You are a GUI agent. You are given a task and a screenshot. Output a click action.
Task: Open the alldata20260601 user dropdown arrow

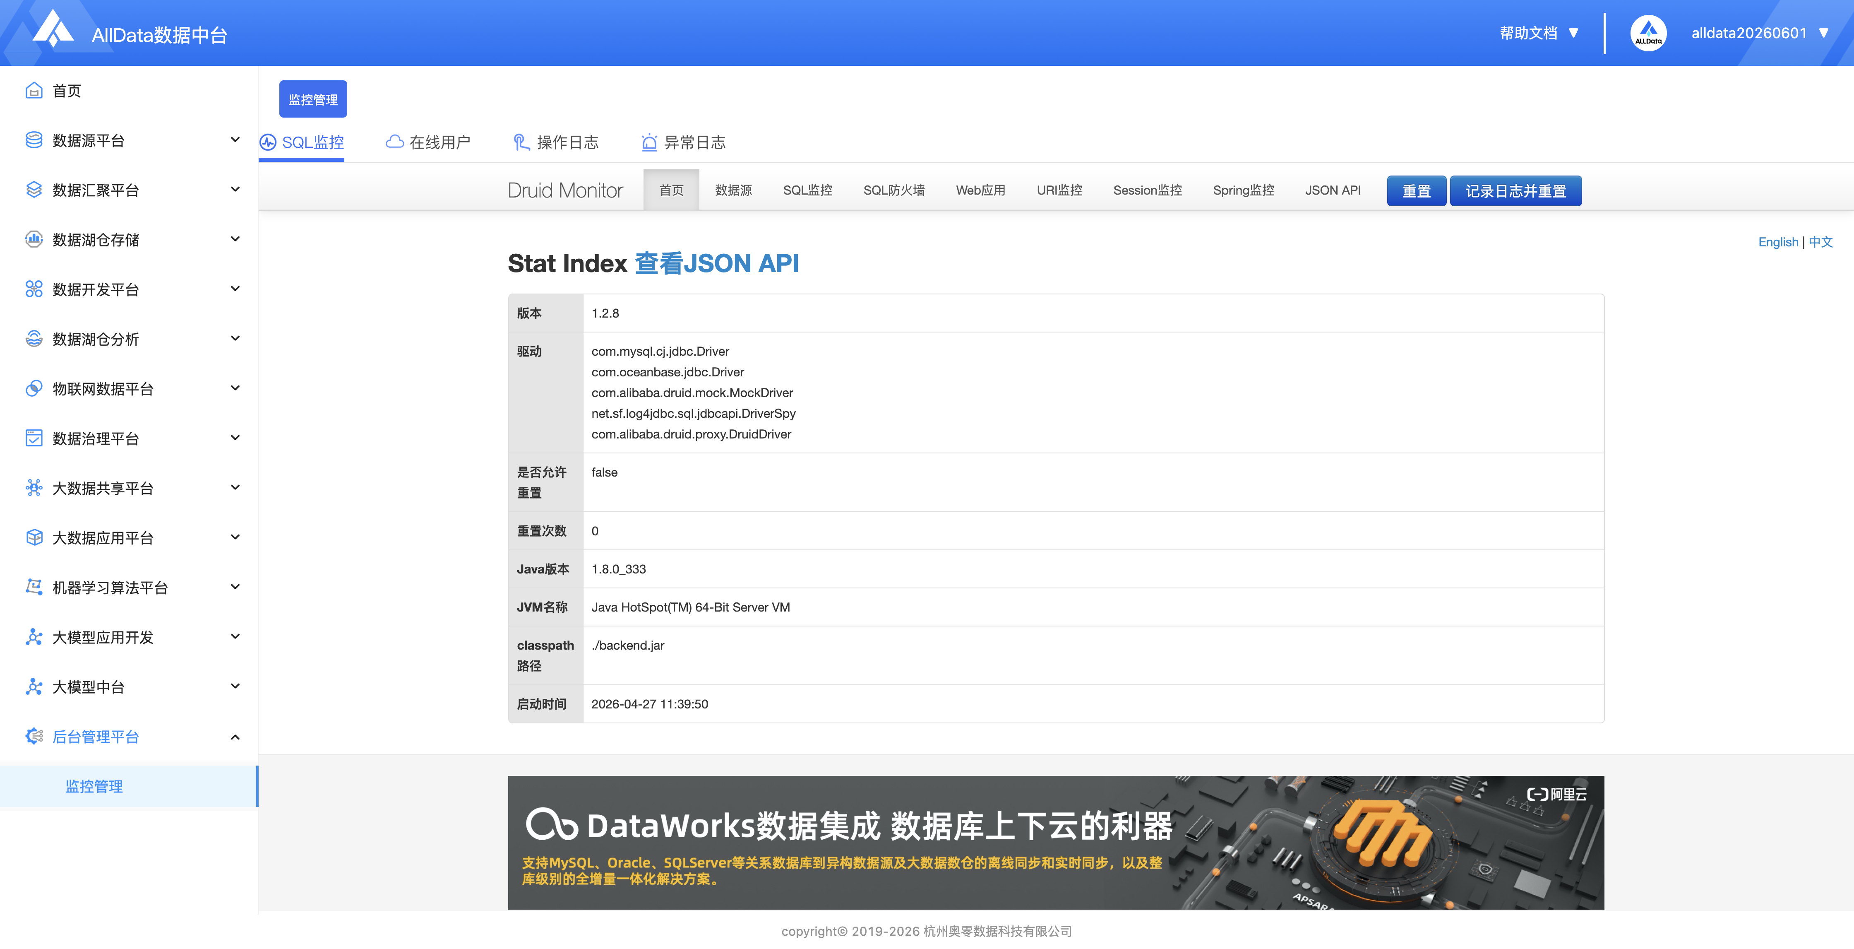point(1824,33)
